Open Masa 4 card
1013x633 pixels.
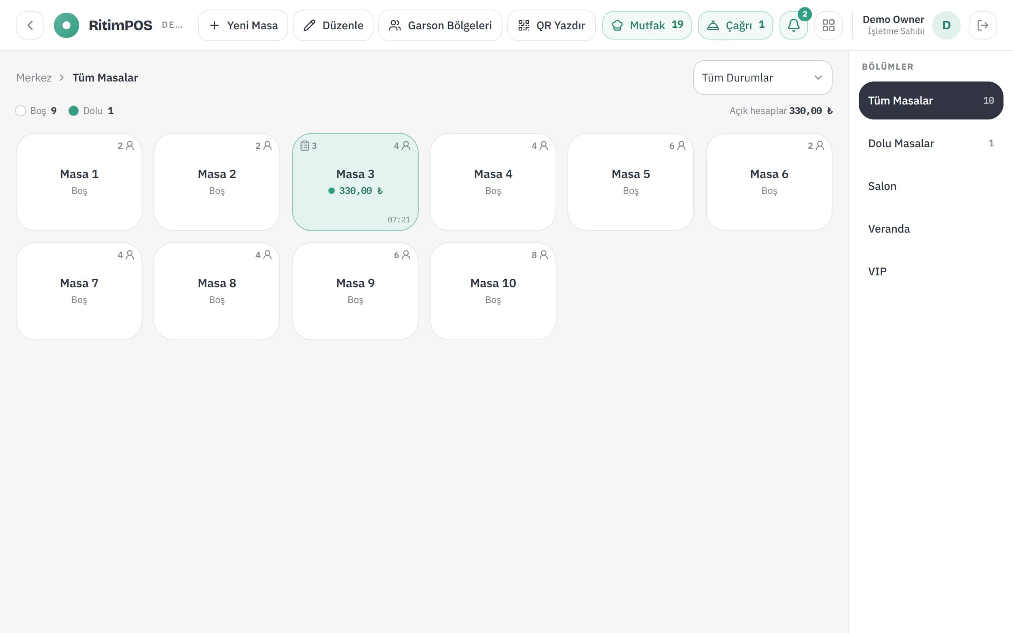(493, 182)
